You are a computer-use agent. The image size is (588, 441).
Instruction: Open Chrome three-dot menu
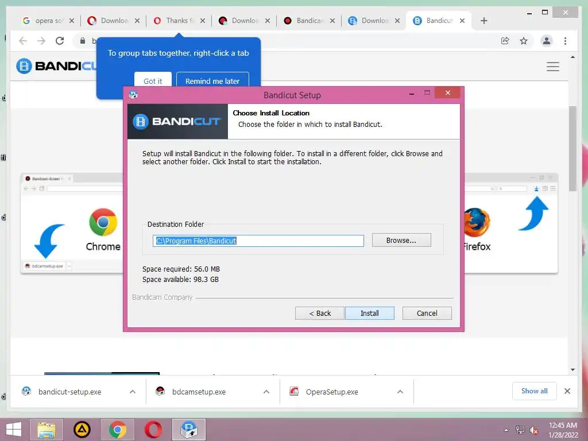[565, 41]
